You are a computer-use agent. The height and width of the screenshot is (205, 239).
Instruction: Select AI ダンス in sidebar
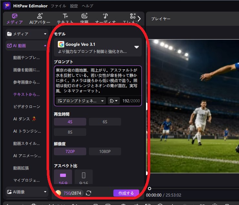[25, 119]
